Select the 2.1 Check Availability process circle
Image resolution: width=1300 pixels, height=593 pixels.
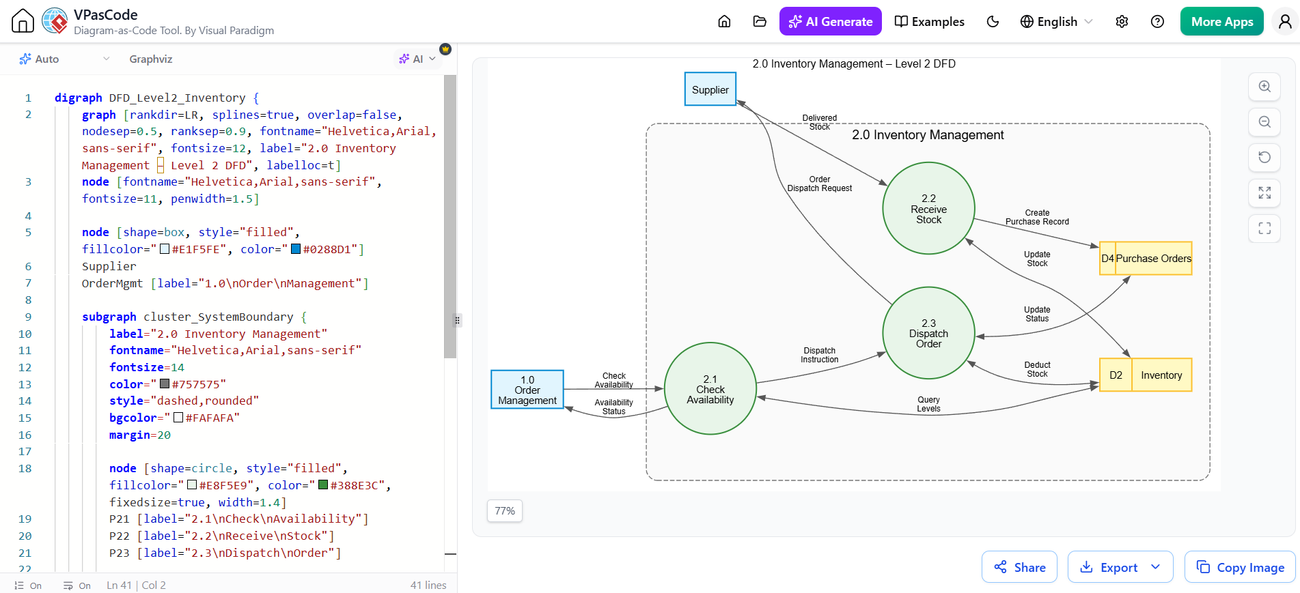[x=710, y=389]
